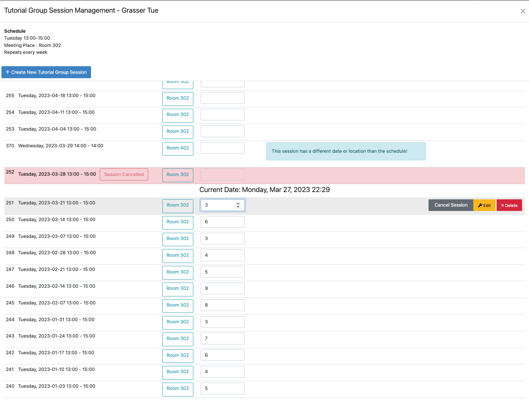The height and width of the screenshot is (407, 529).
Task: Click Room 302 button for session 240
Action: 178,389
